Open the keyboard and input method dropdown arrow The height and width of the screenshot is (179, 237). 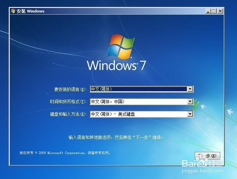tap(190, 114)
